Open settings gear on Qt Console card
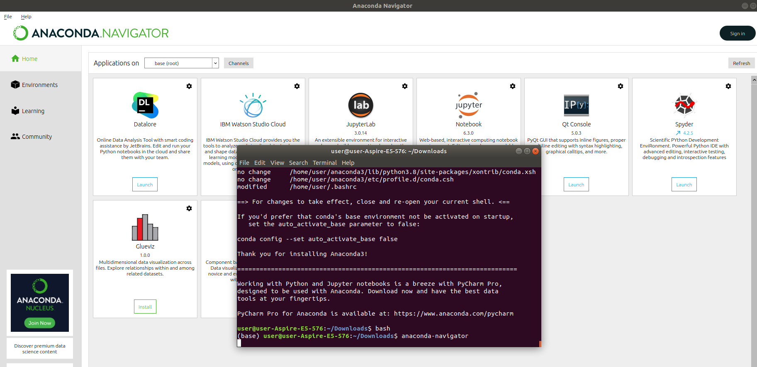This screenshot has width=757, height=367. (621, 86)
